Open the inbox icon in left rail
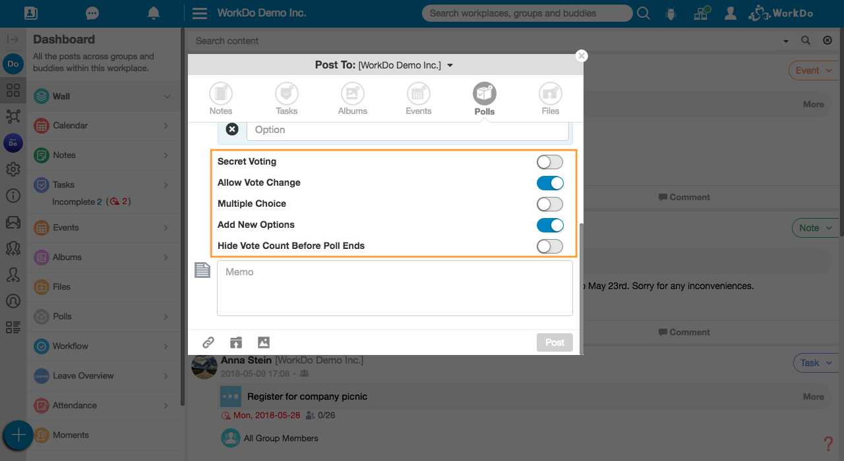This screenshot has width=844, height=461. (13, 222)
